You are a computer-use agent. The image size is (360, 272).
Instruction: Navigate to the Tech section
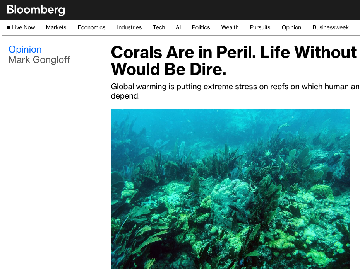(x=159, y=27)
